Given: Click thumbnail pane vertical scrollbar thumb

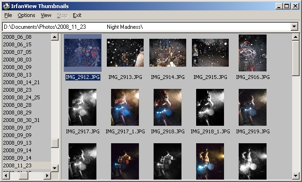Looking at the screenshot, I should (x=295, y=58).
